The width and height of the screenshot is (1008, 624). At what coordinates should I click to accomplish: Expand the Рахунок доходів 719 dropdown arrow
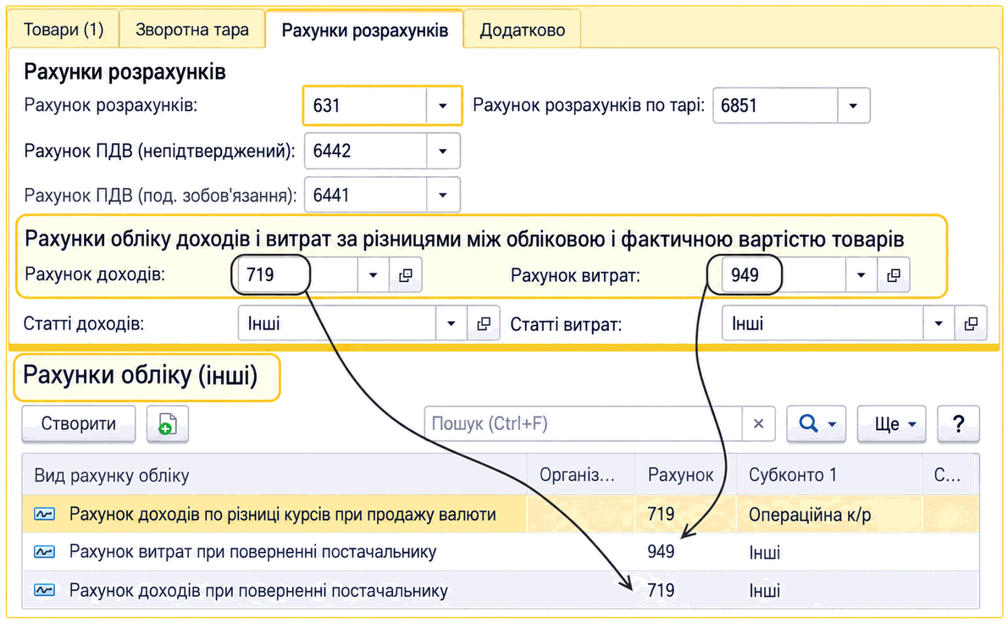click(x=373, y=275)
